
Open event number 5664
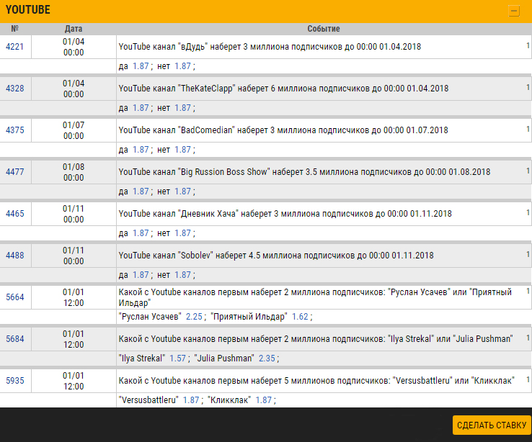coord(15,297)
